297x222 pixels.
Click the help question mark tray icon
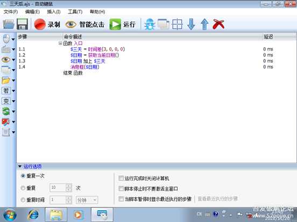click(216, 214)
